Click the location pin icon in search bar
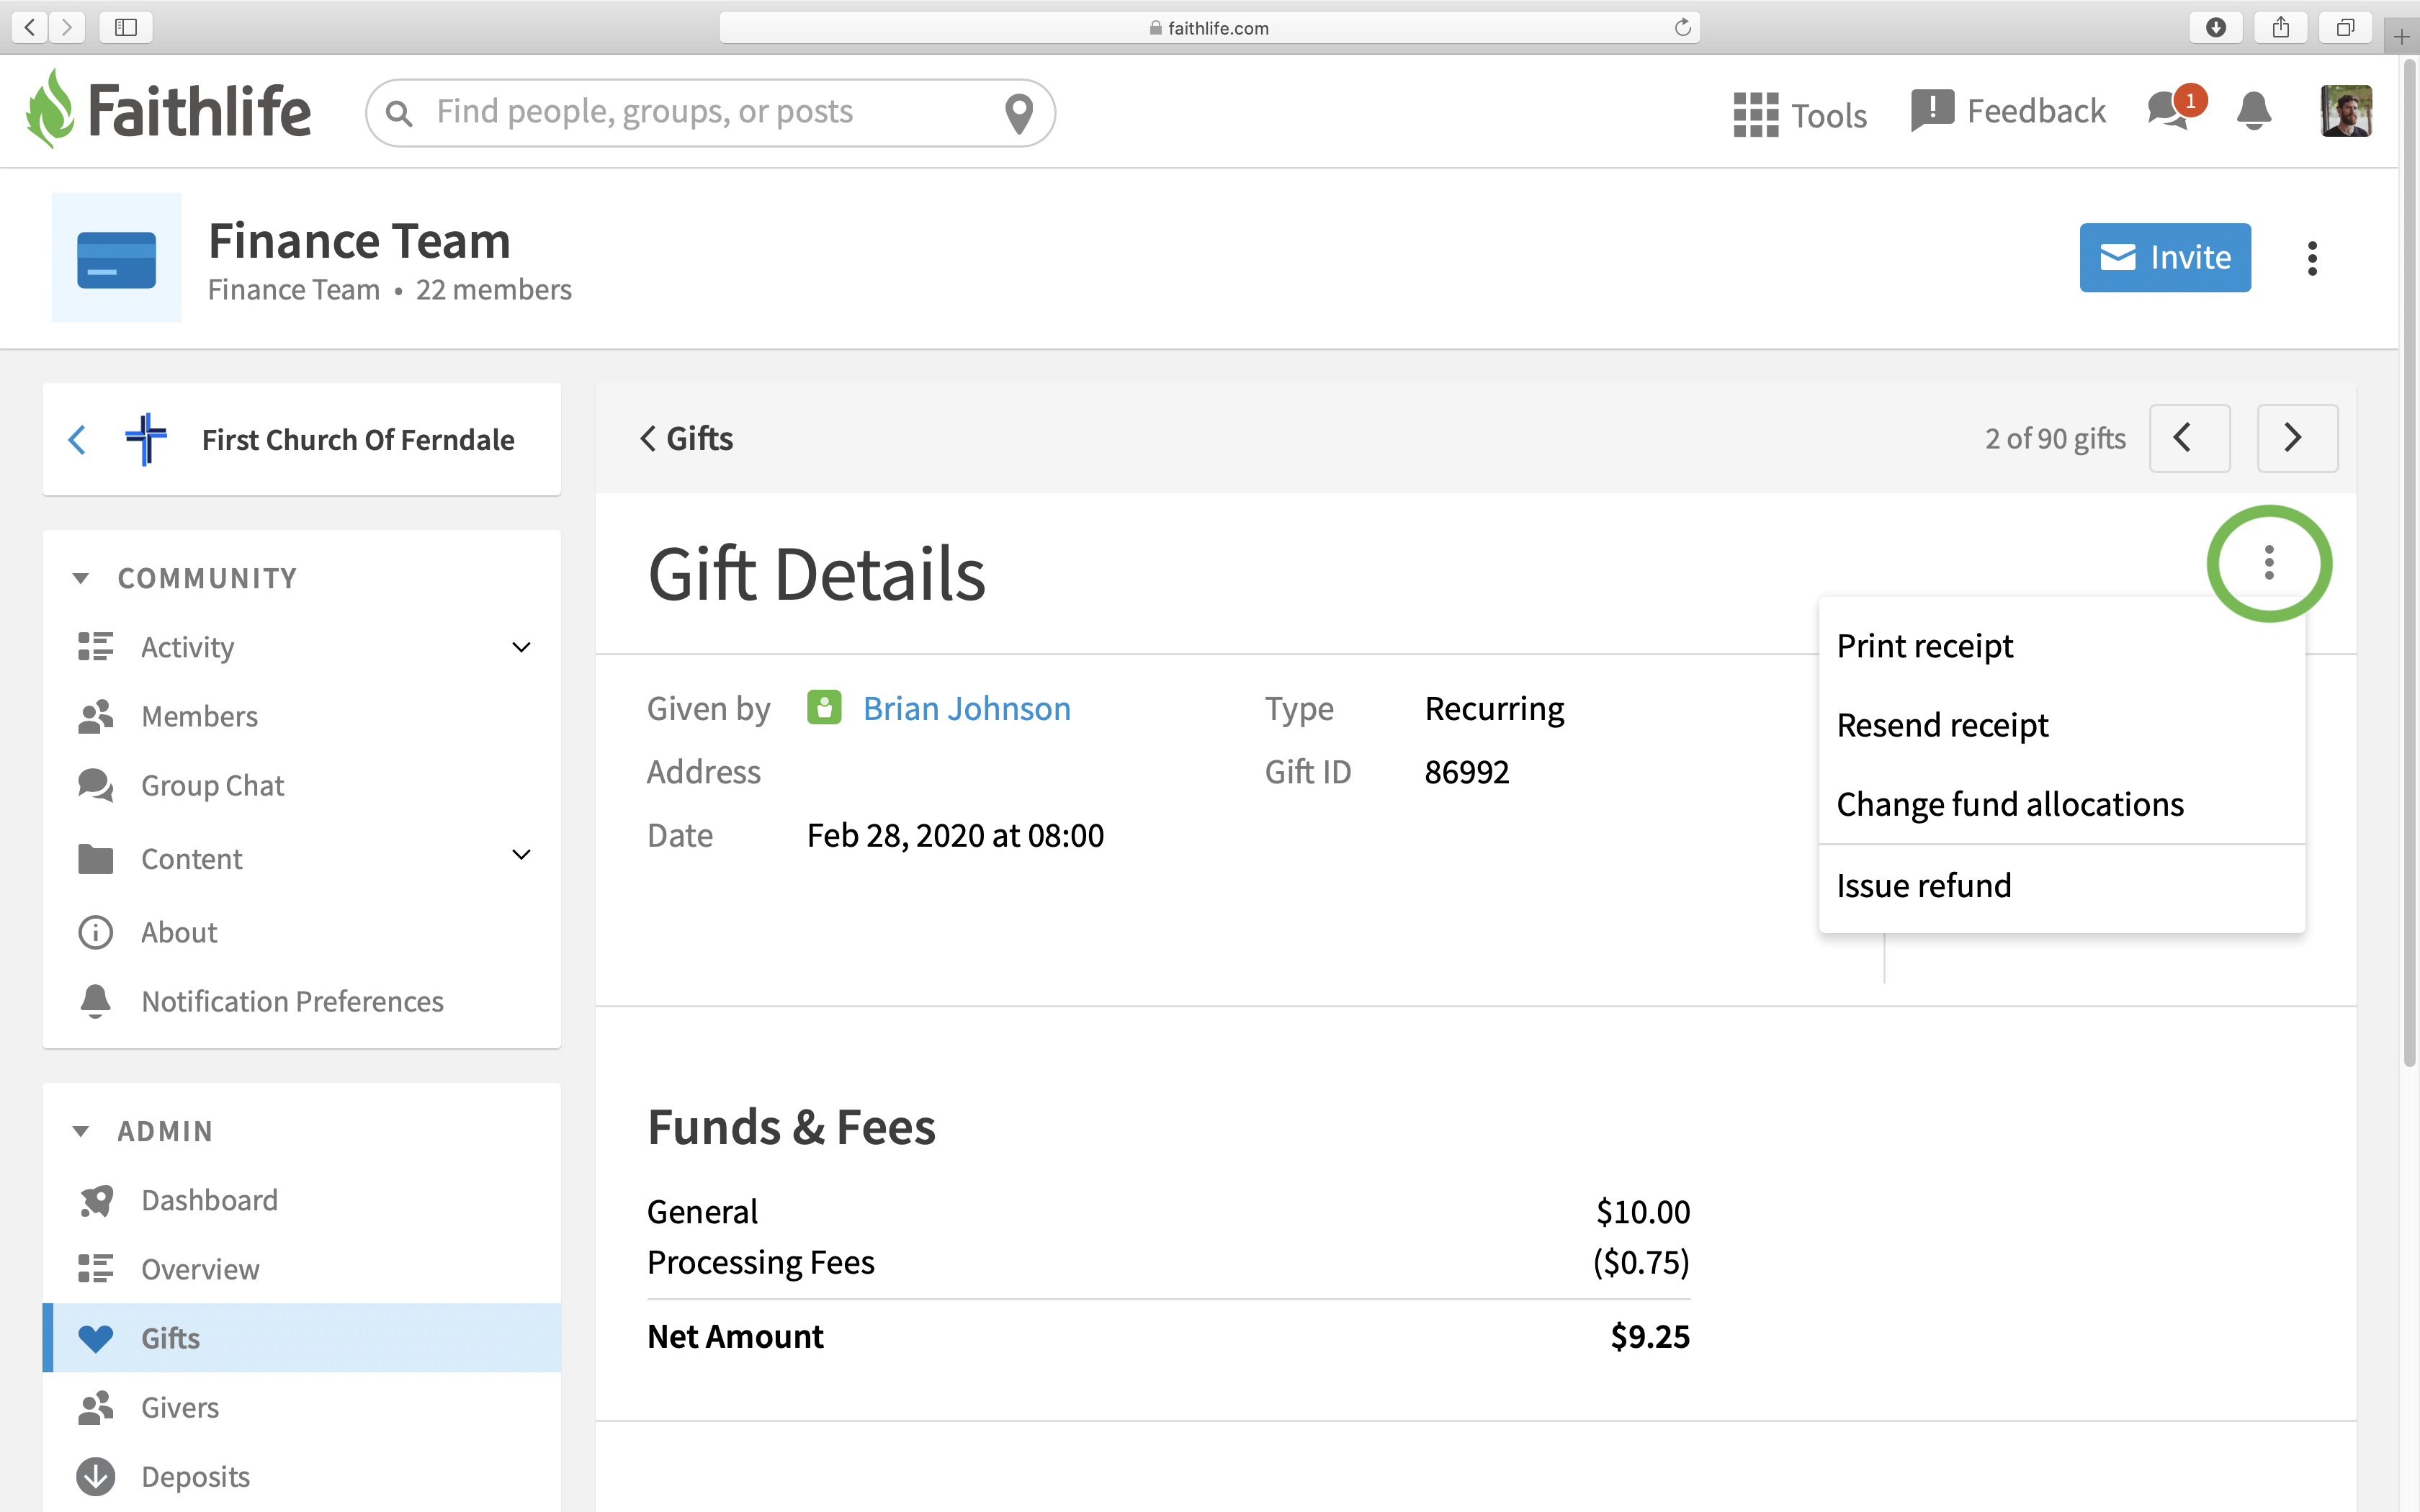Image resolution: width=2420 pixels, height=1512 pixels. (1018, 113)
